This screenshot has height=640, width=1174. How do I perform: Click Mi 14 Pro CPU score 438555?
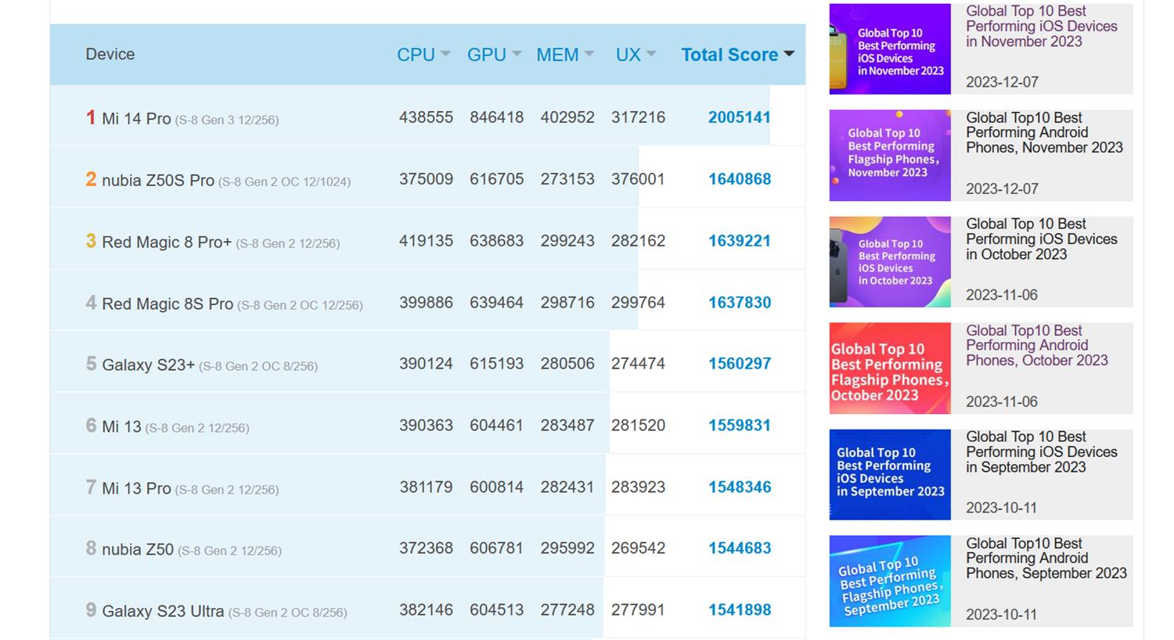pyautogui.click(x=426, y=117)
